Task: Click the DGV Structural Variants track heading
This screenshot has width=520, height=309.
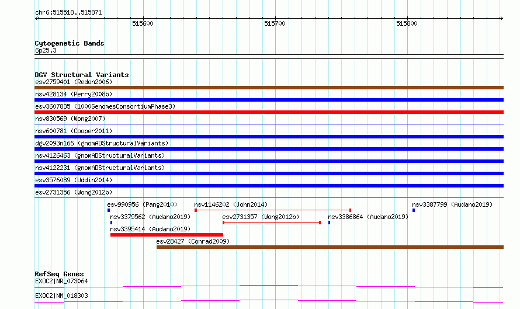Action: point(82,75)
